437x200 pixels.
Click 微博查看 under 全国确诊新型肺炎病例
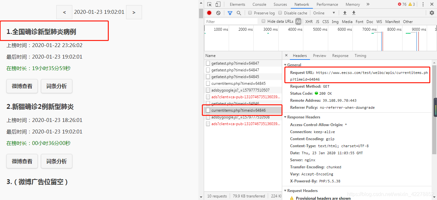point(22,86)
